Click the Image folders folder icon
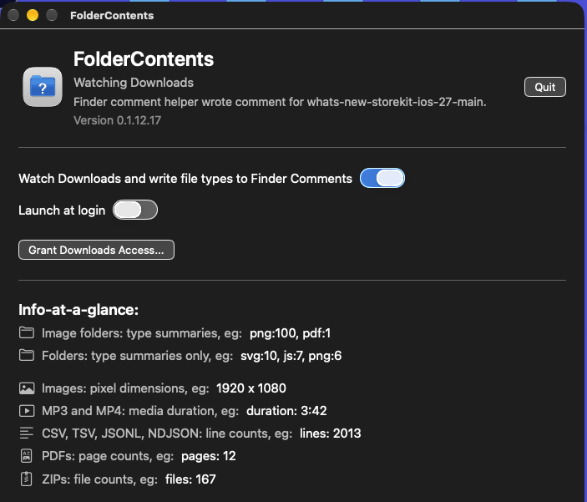The width and height of the screenshot is (587, 502). [27, 332]
